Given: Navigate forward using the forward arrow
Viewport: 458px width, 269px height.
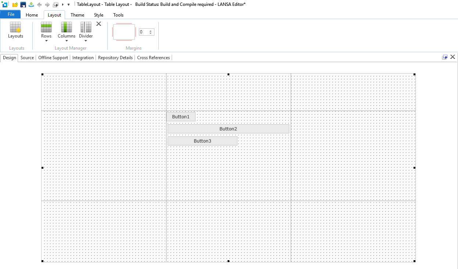Looking at the screenshot, I should point(47,5).
